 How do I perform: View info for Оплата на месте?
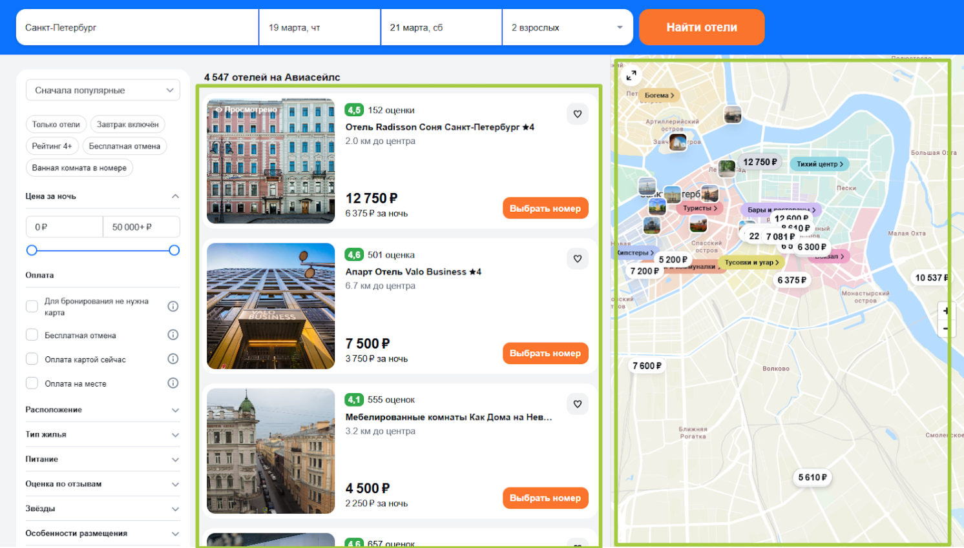pyautogui.click(x=173, y=383)
